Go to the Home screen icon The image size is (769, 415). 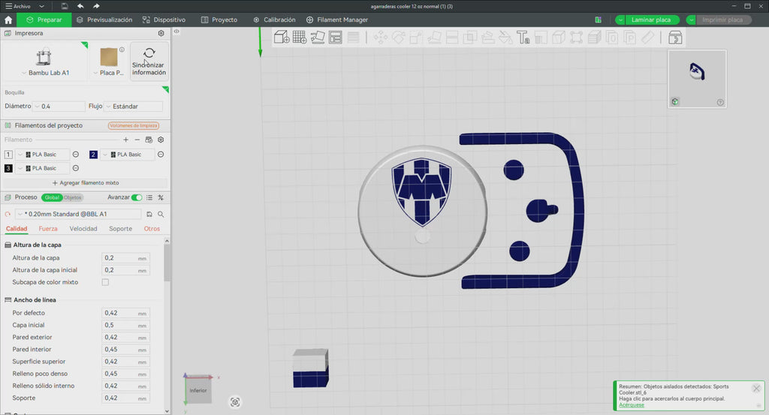(x=8, y=20)
